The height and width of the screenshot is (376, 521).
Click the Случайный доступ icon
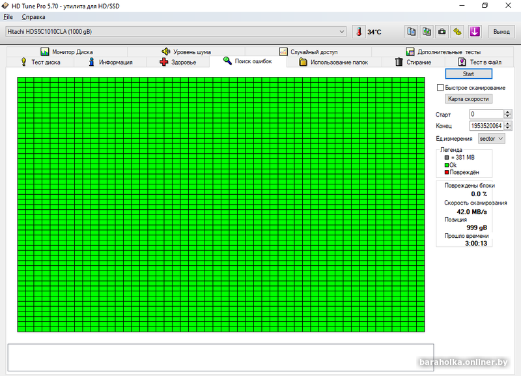click(283, 51)
